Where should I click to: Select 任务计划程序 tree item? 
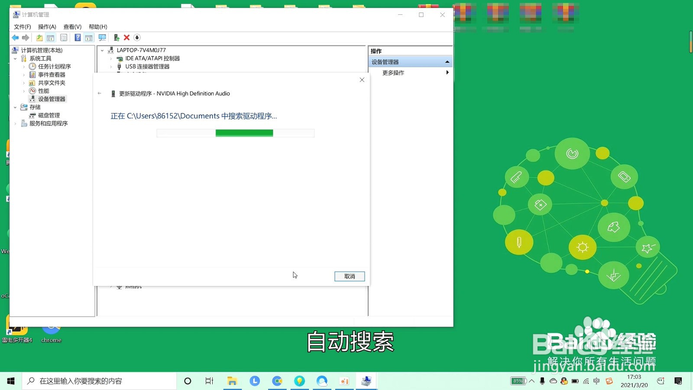(54, 66)
